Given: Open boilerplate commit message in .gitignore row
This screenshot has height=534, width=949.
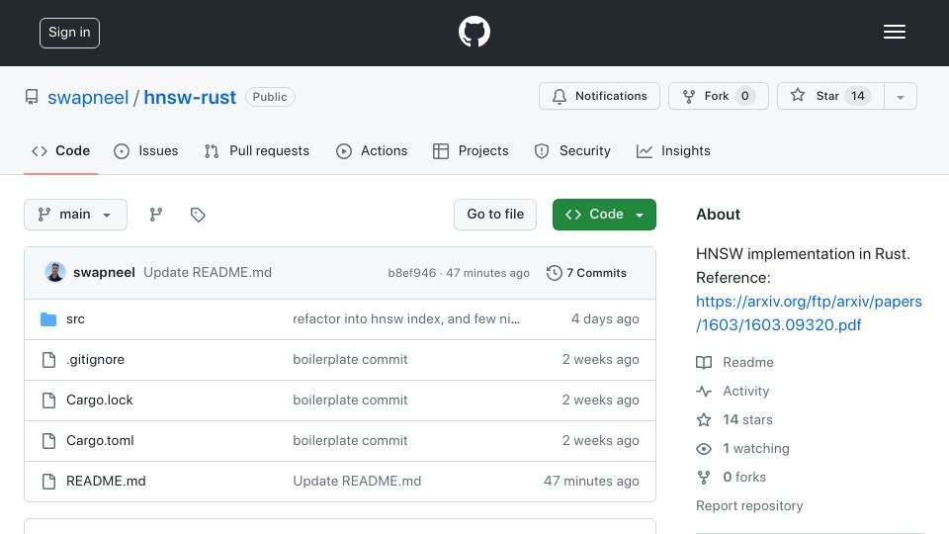Looking at the screenshot, I should point(350,360).
